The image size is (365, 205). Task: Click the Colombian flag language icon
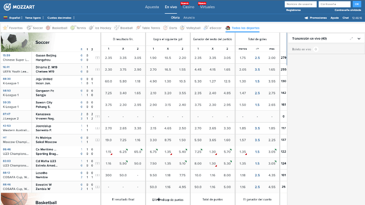(5, 18)
